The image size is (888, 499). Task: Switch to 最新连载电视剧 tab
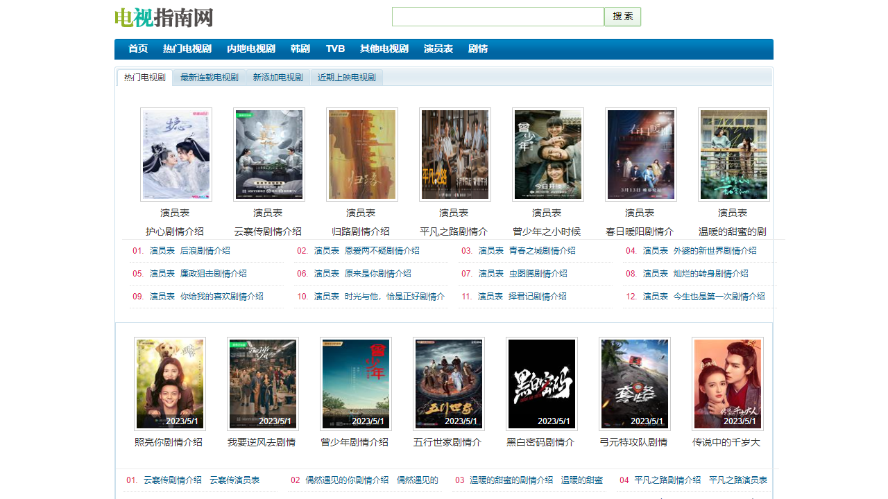click(209, 78)
